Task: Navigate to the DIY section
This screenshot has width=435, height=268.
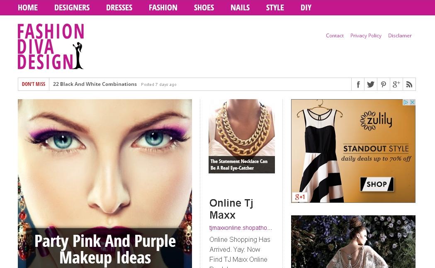Action: [x=306, y=7]
